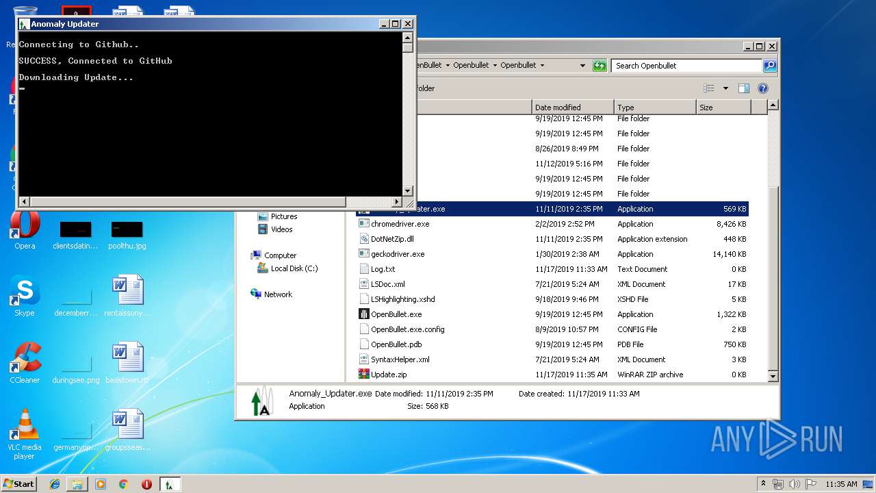Open Chrome from the taskbar
Image resolution: width=876 pixels, height=493 pixels.
point(123,484)
